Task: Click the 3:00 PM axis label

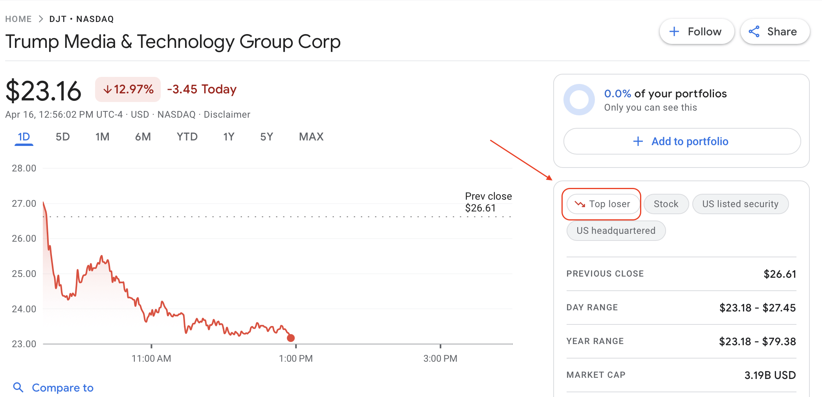Action: (x=440, y=359)
